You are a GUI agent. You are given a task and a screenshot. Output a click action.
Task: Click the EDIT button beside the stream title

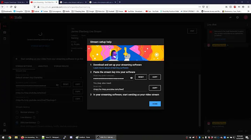pos(192,31)
